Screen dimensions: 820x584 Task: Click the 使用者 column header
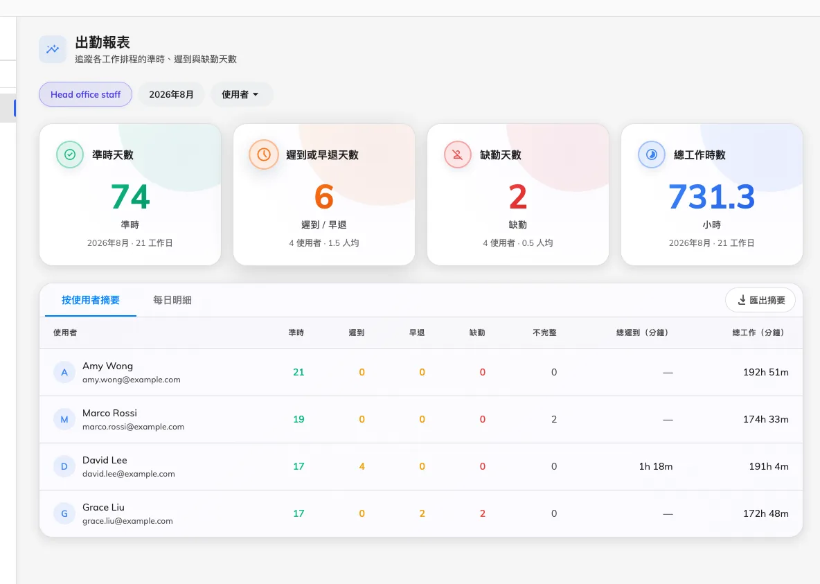[65, 333]
